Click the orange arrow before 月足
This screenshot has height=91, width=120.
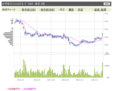(x=76, y=10)
